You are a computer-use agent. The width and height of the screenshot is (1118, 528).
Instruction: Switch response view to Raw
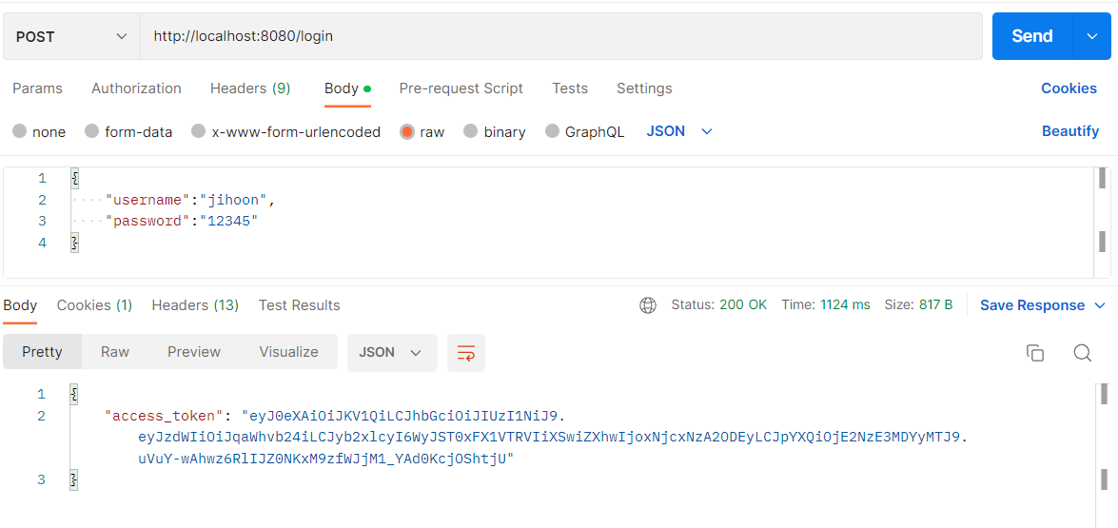pos(115,352)
